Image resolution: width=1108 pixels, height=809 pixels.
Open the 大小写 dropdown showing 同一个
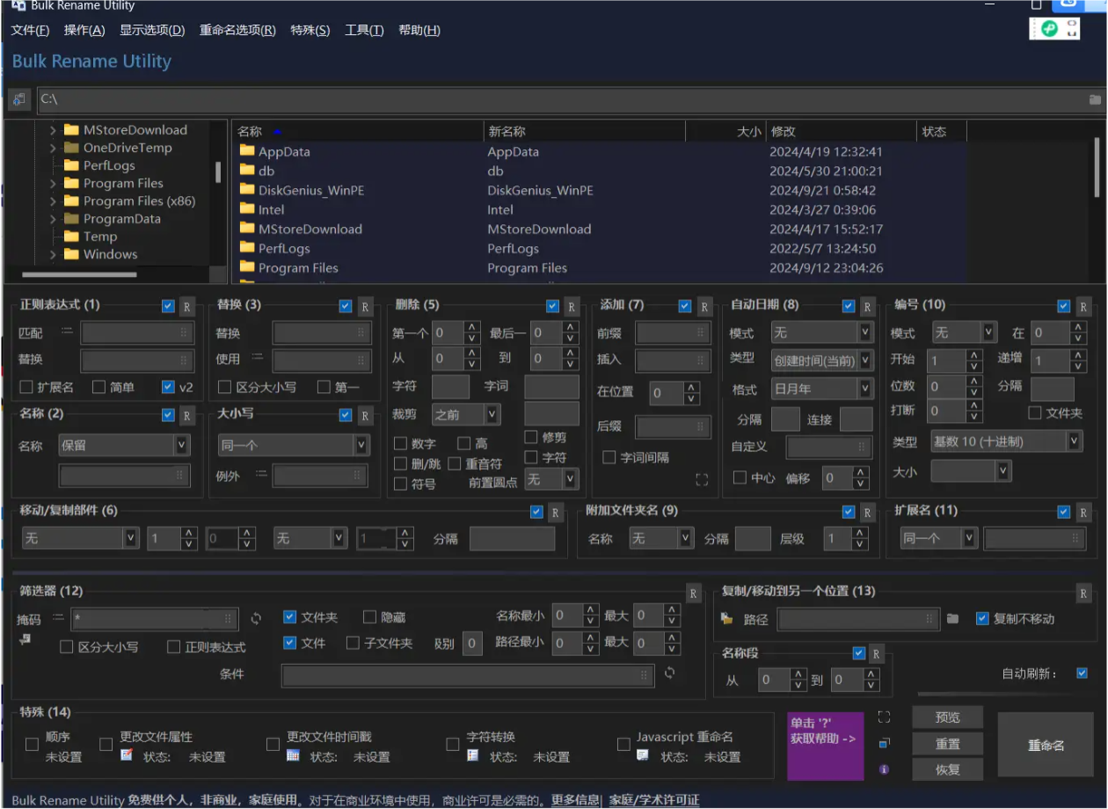pos(294,445)
